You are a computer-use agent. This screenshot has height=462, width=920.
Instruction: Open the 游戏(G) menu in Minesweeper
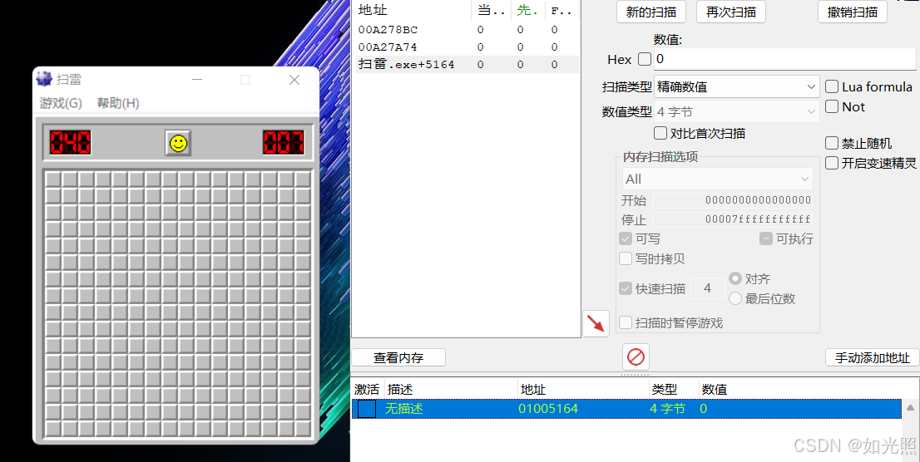pyautogui.click(x=61, y=103)
